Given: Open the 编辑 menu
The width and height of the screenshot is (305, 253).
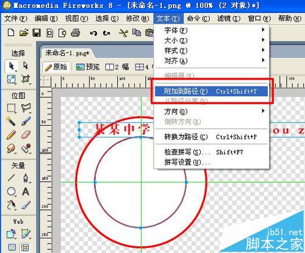Looking at the screenshot, I should [x=46, y=19].
